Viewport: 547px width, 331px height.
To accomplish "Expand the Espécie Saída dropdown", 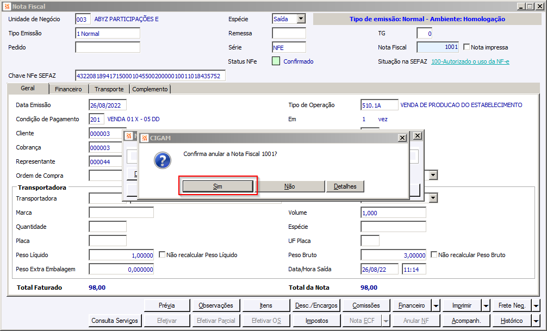I will click(301, 19).
